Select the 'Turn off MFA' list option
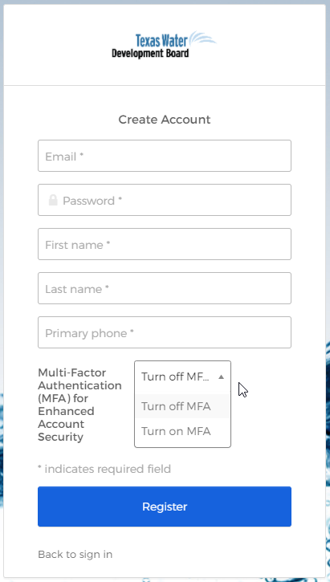The height and width of the screenshot is (582, 330). [x=182, y=406]
